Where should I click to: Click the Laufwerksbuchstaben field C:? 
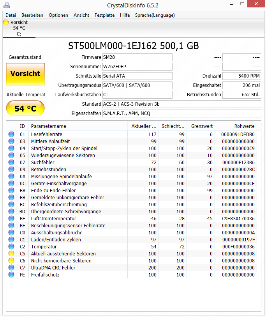coord(137,95)
